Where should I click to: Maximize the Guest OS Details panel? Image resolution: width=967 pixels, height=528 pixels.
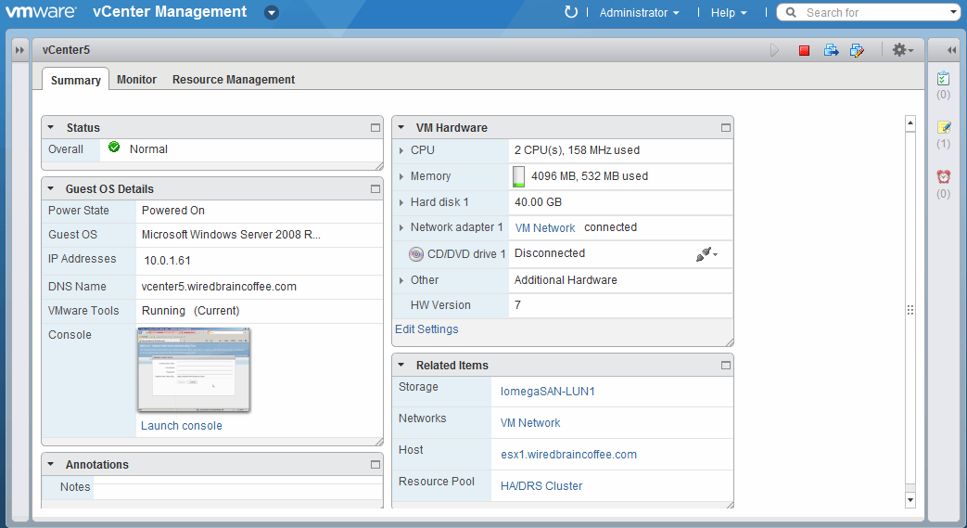pyautogui.click(x=375, y=188)
